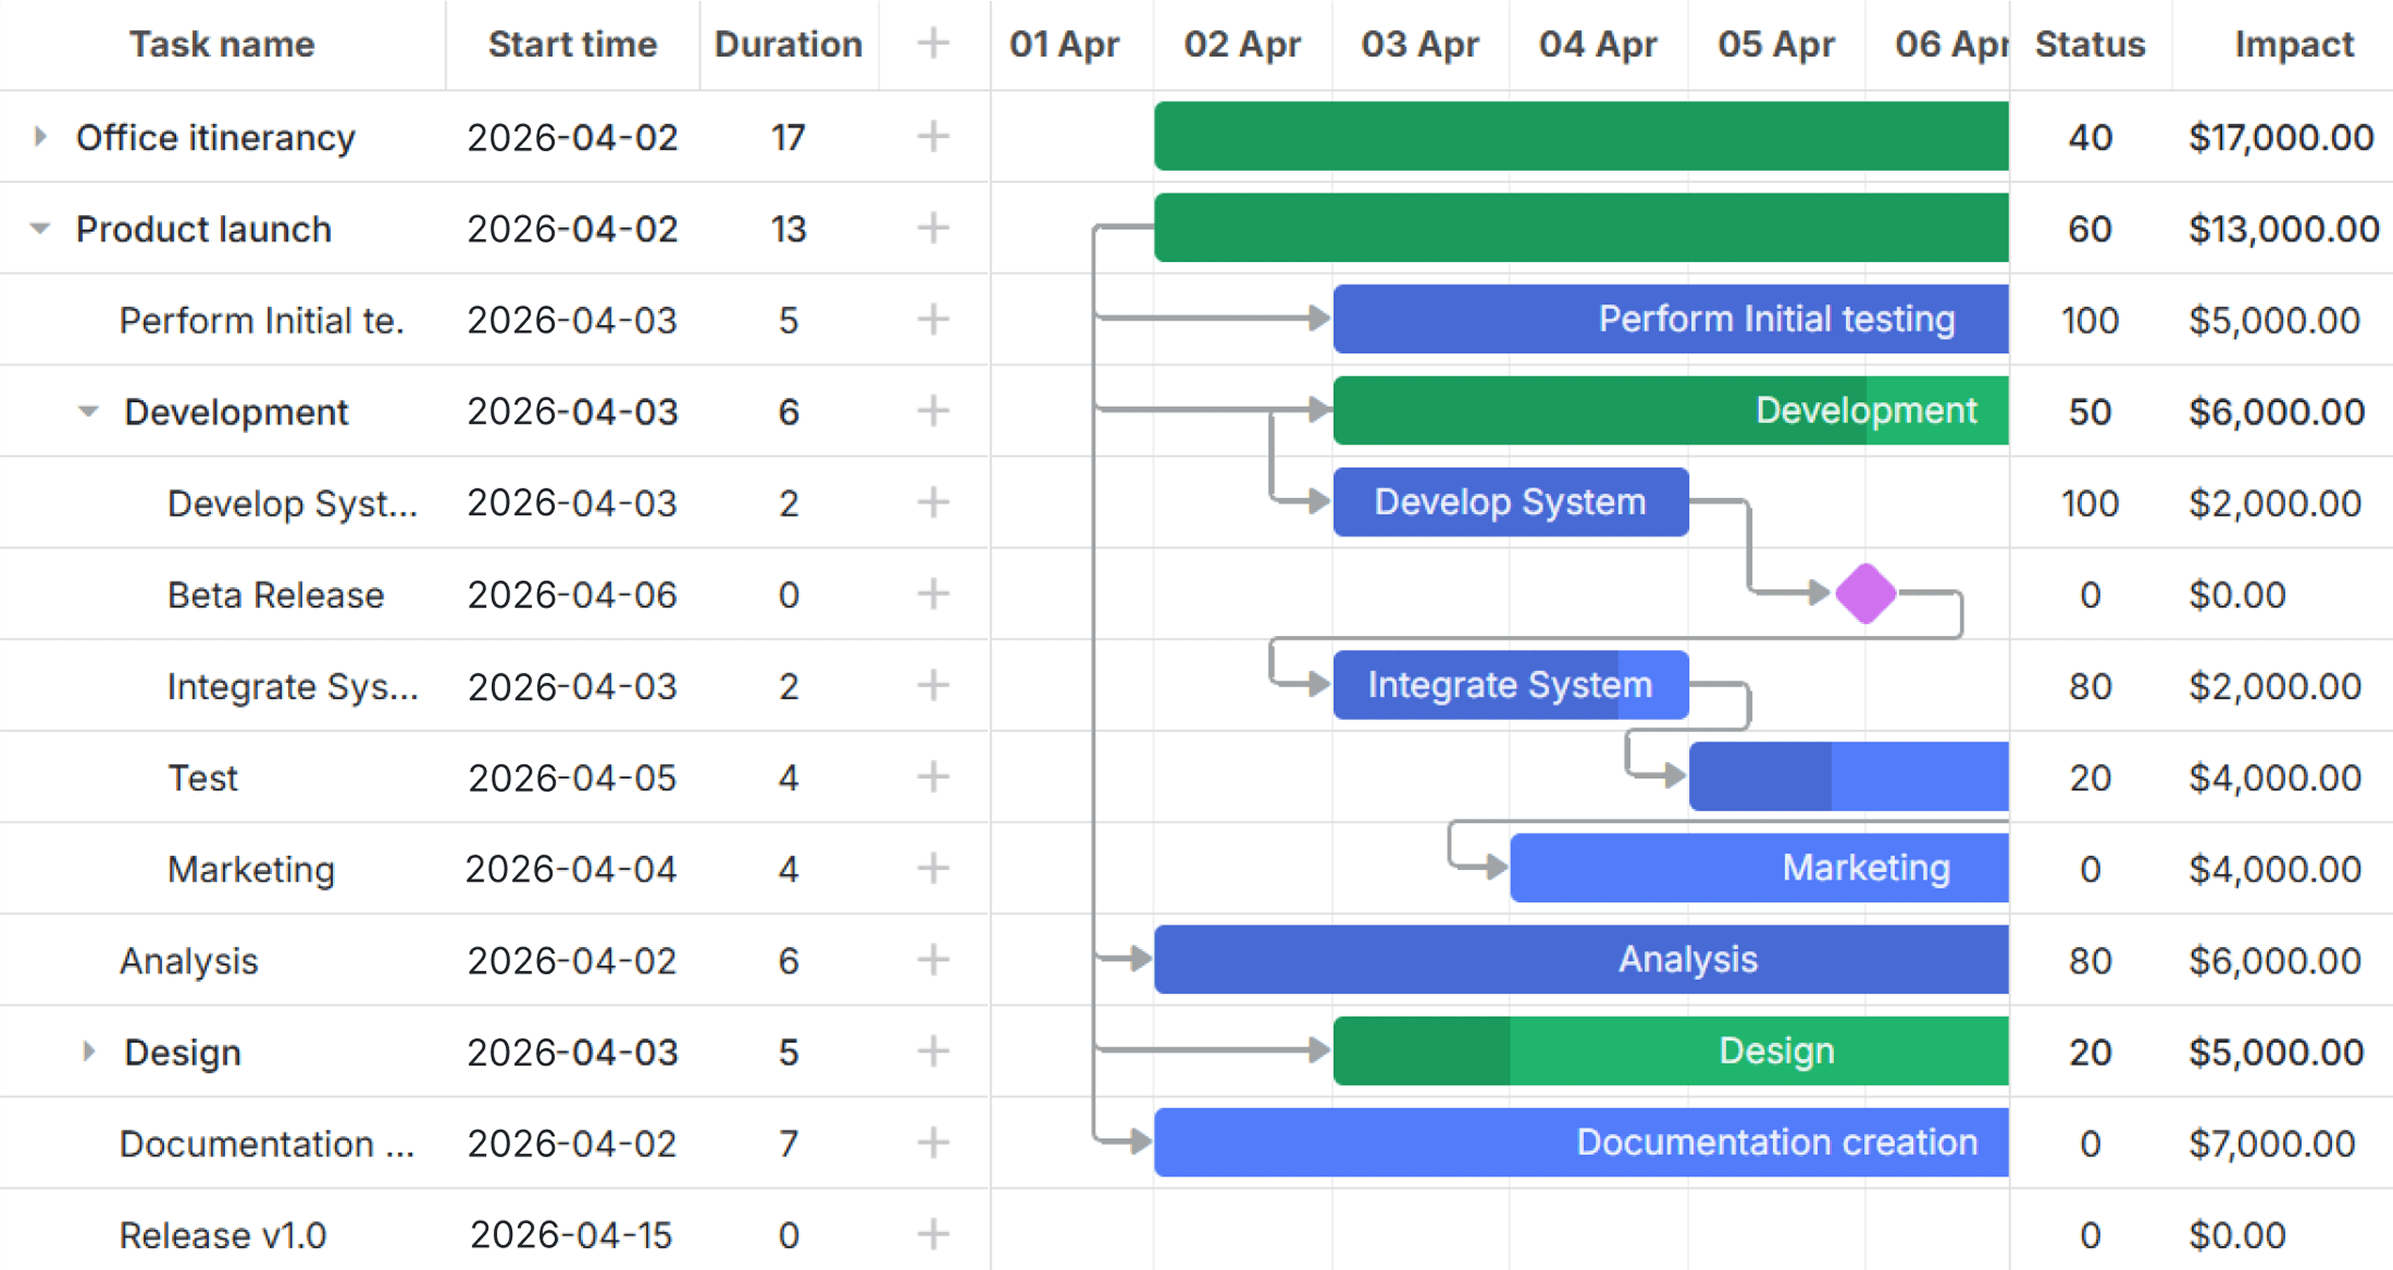Click the Develop System task bar
Screen dimensions: 2393x1270
(x=1510, y=502)
